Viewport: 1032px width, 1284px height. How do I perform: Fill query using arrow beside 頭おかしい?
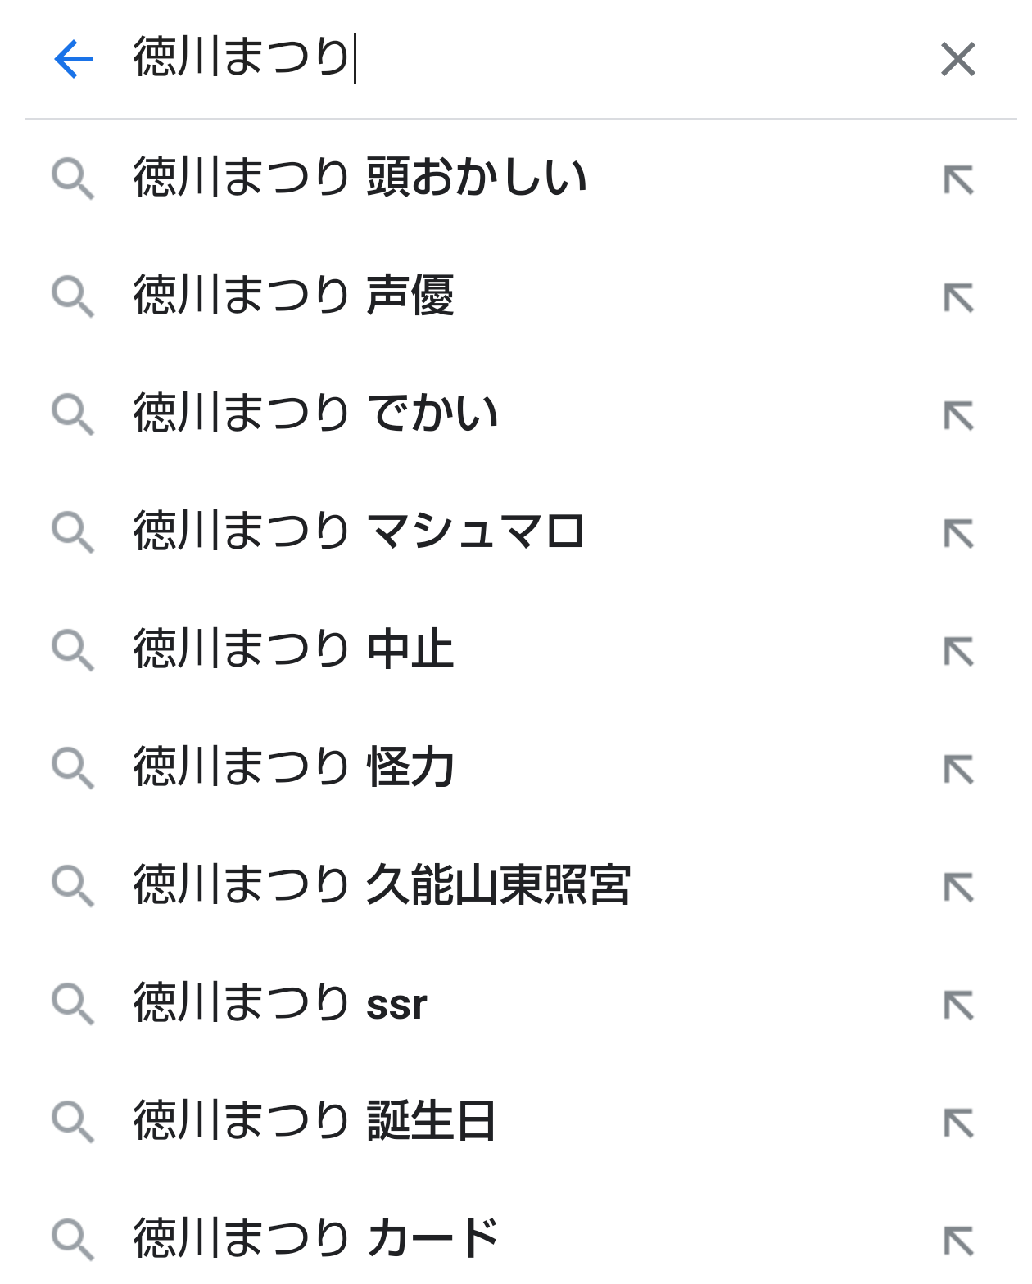pos(958,179)
